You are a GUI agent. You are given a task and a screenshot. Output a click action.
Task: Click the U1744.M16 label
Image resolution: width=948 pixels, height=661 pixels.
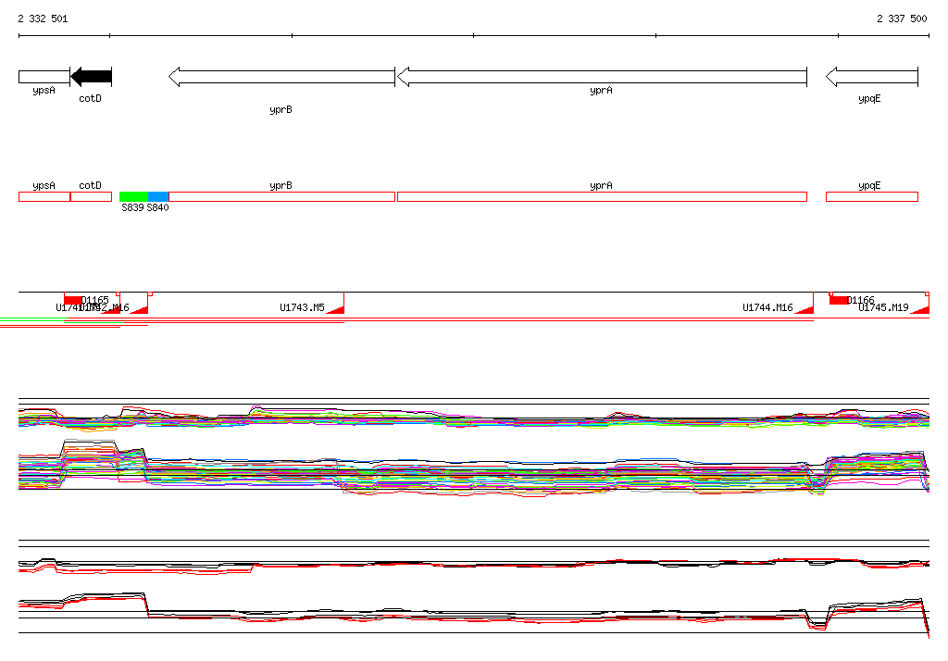coord(767,308)
